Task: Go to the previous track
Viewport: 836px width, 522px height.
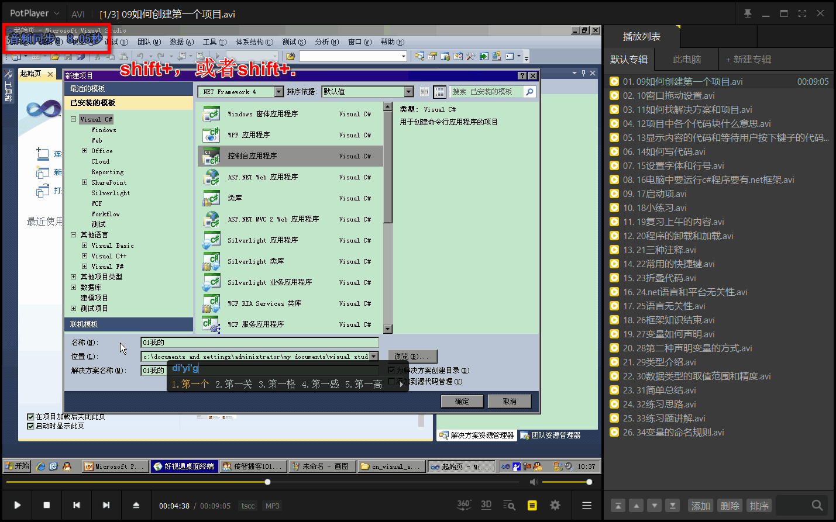Action: 77,505
